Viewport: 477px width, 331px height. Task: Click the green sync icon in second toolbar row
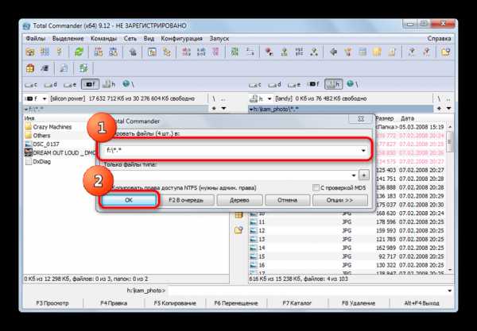[x=83, y=68]
